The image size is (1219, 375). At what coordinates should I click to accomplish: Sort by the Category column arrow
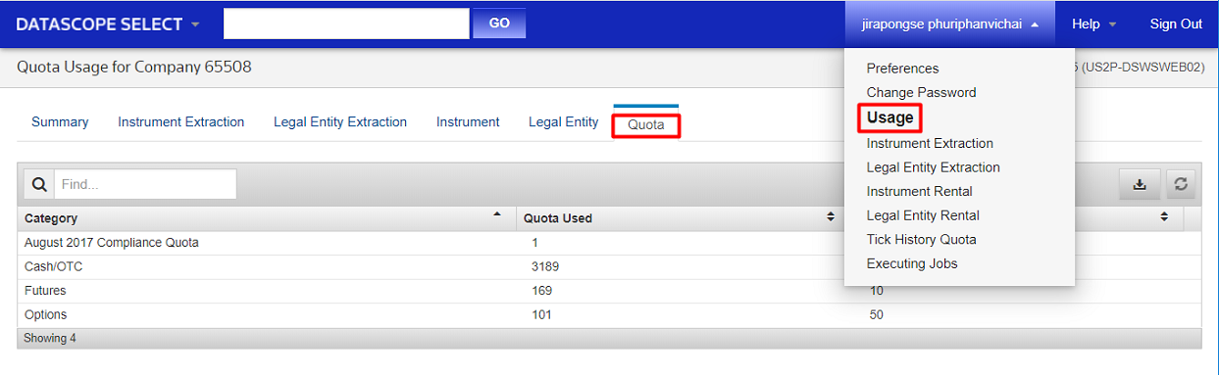pyautogui.click(x=497, y=215)
